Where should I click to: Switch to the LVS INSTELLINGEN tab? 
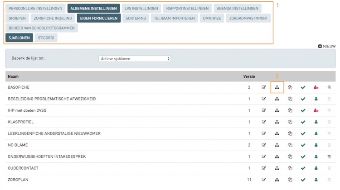click(x=141, y=8)
